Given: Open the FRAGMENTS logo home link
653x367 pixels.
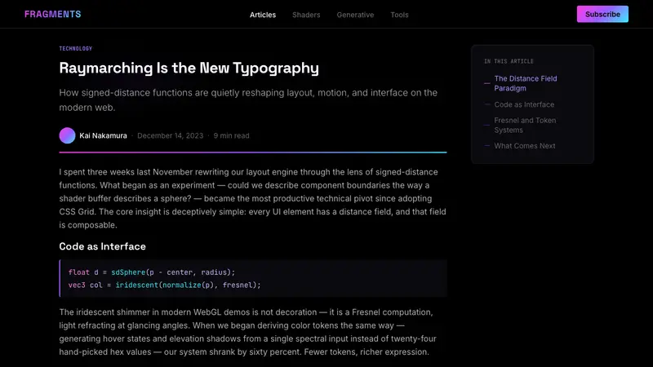Looking at the screenshot, I should [53, 14].
